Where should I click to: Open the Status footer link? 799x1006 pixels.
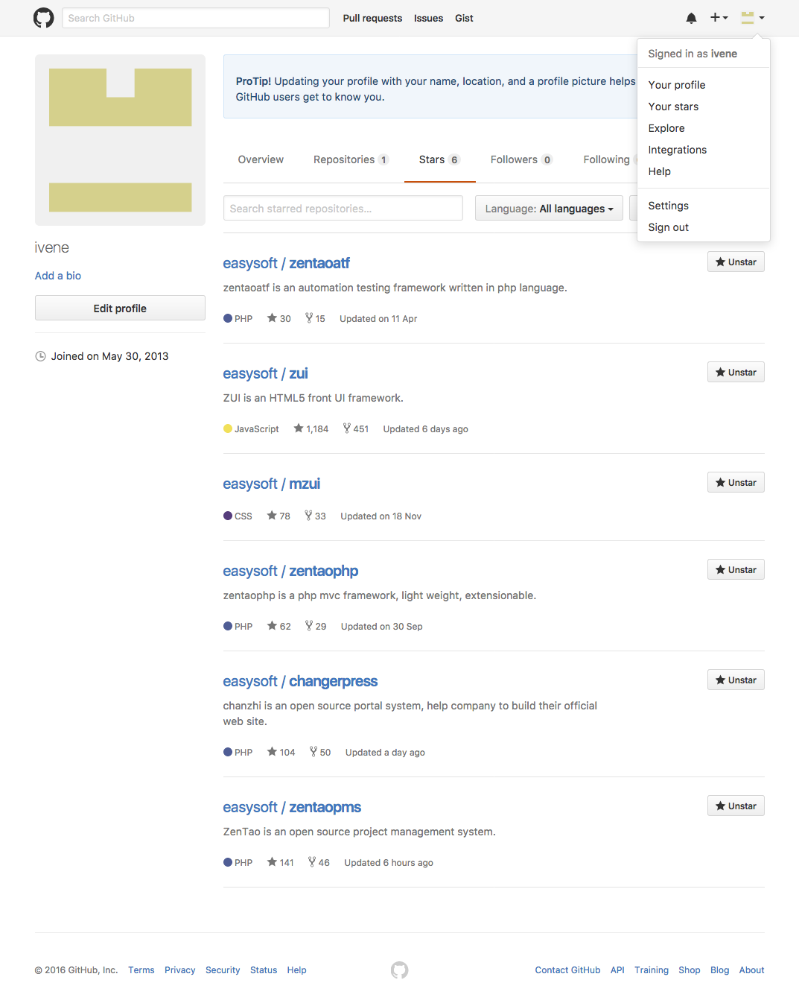click(264, 970)
